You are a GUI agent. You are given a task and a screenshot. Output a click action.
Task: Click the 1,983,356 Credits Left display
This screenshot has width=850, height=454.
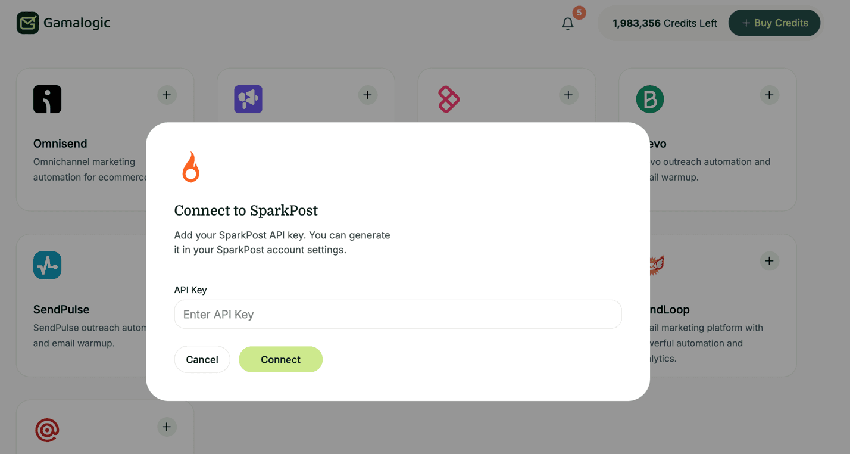664,23
